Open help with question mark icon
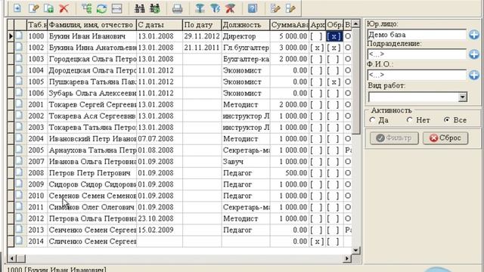Viewport: 484px width, 272px height. [x=253, y=8]
